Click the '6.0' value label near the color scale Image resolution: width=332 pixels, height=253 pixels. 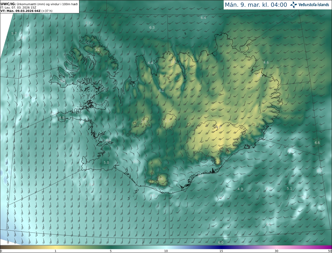[221, 242]
